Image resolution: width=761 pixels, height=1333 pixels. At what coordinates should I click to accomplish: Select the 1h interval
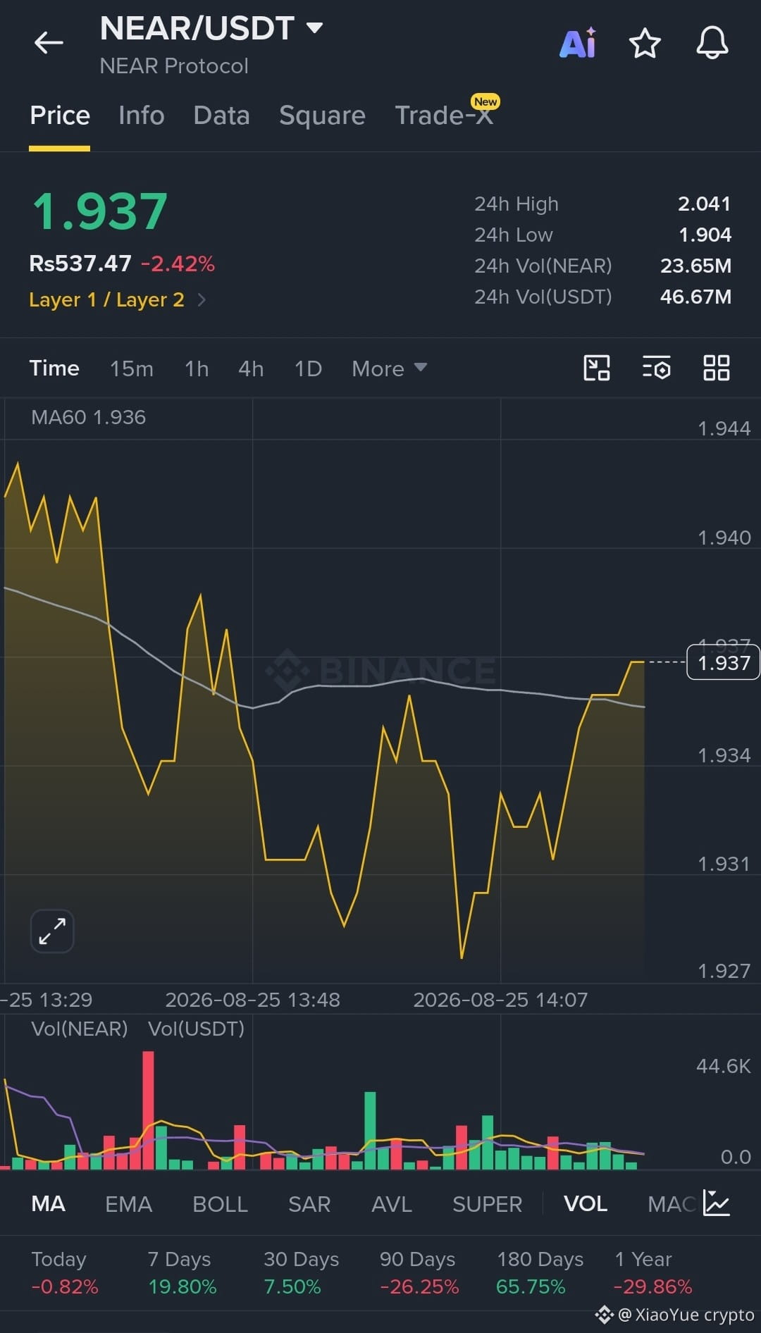coord(197,368)
